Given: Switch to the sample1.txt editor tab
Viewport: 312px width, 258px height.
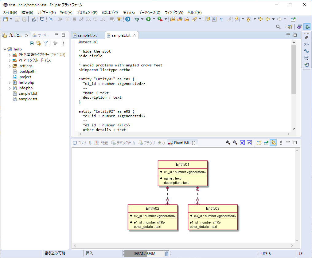Looking at the screenshot, I should coord(87,35).
